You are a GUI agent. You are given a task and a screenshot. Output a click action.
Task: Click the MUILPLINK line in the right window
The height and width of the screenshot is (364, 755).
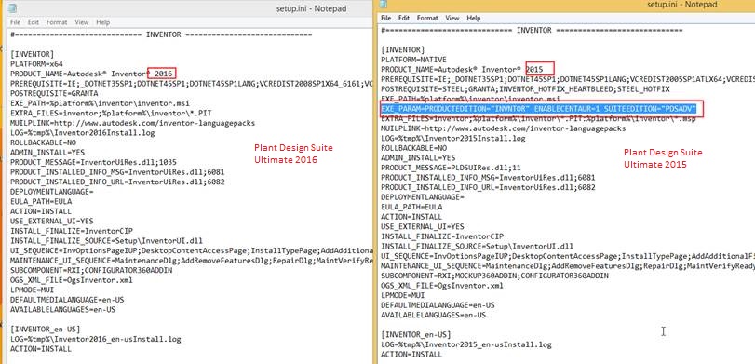(503, 128)
